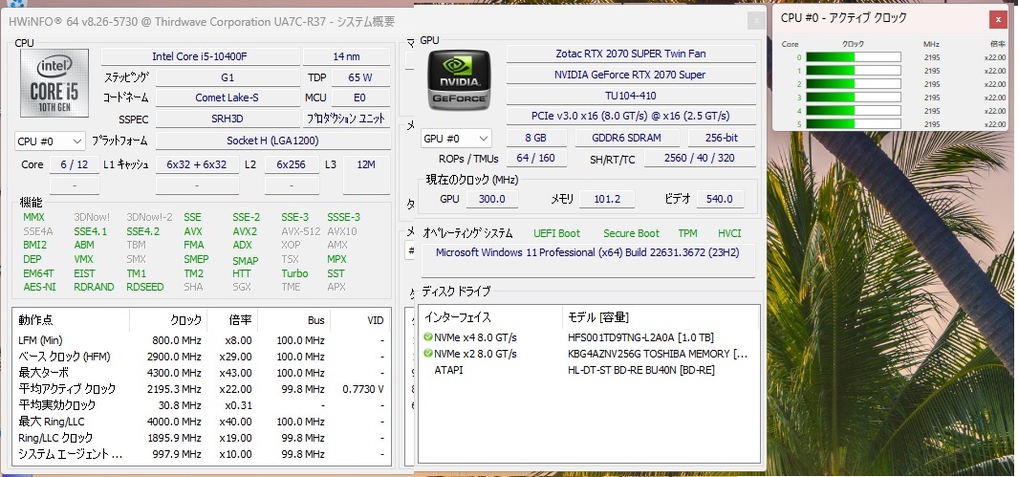Click green check icon beside NVMe x4 drive
Image resolution: width=1018 pixels, height=477 pixels.
pos(428,337)
